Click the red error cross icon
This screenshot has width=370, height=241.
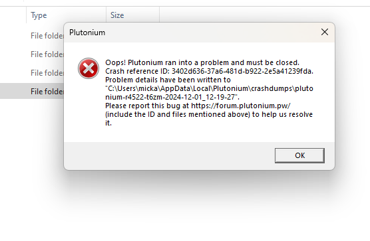pyautogui.click(x=89, y=68)
